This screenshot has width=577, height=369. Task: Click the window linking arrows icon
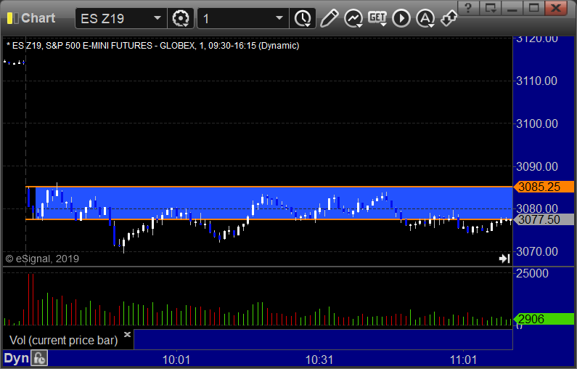tap(449, 18)
